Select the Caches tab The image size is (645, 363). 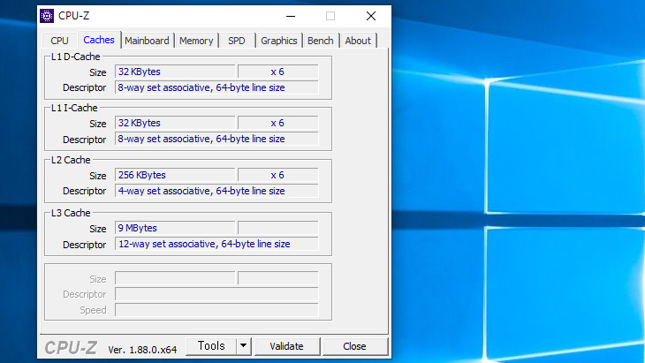(99, 40)
